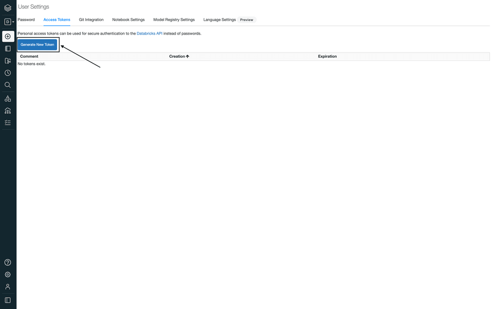The height and width of the screenshot is (309, 494).
Task: Sort tokens by Creation column header
Action: pyautogui.click(x=179, y=56)
